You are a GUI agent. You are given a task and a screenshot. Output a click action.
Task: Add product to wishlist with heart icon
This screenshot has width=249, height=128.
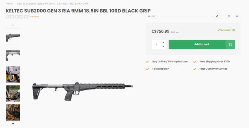[x=228, y=16]
